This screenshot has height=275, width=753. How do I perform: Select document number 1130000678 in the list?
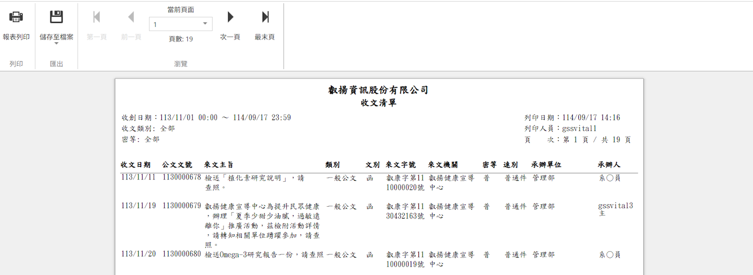click(x=182, y=178)
